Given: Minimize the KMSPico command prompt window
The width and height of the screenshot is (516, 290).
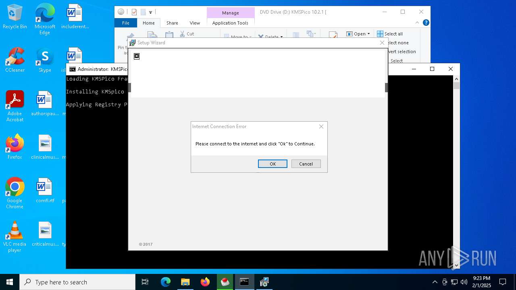Looking at the screenshot, I should click(x=414, y=69).
